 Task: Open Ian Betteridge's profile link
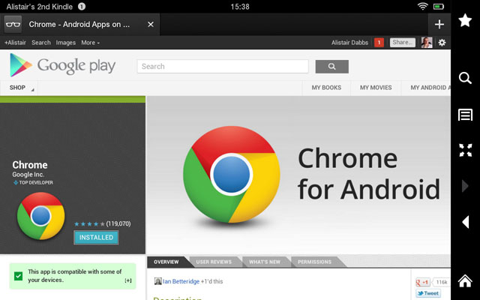[181, 281]
